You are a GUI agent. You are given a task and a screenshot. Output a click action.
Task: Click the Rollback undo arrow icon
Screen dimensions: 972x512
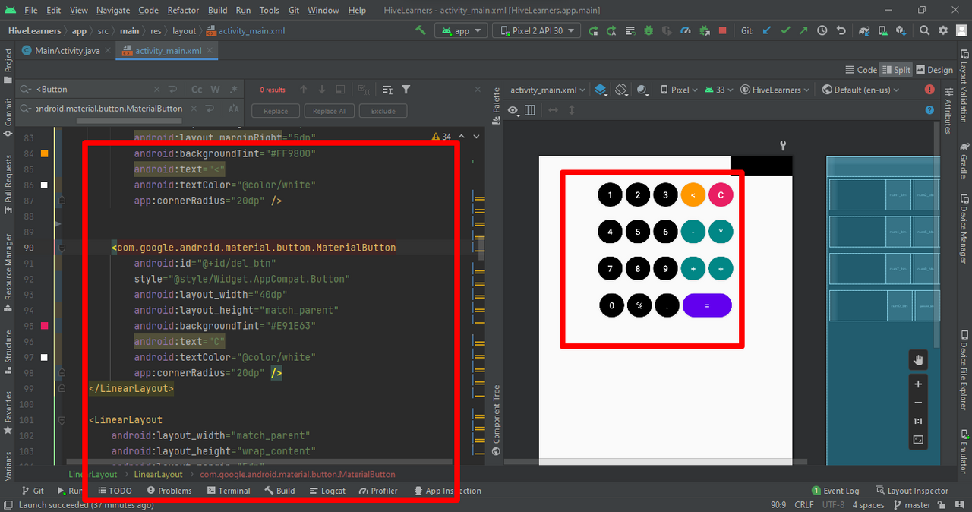(841, 31)
